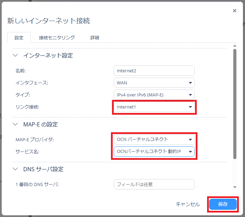Expand the サービス名 dropdown
This screenshot has width=245, height=217.
tap(154, 152)
